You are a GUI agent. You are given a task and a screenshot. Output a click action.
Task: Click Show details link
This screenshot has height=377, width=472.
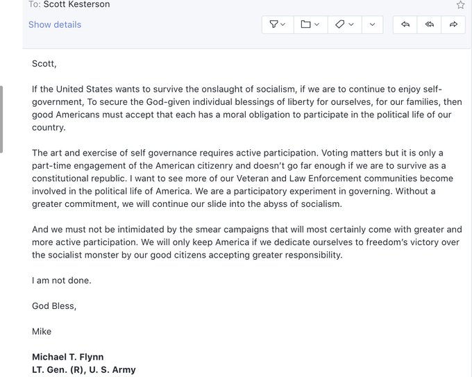pyautogui.click(x=55, y=24)
